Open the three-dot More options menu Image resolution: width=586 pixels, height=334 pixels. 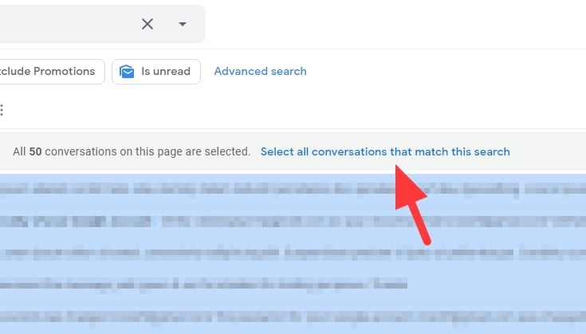[2, 110]
